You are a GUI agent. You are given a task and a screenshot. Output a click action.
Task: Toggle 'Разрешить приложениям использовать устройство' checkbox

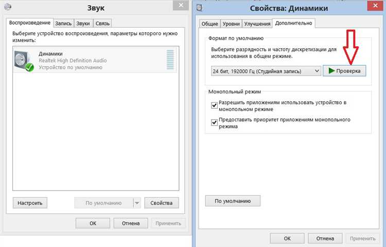tap(214, 105)
